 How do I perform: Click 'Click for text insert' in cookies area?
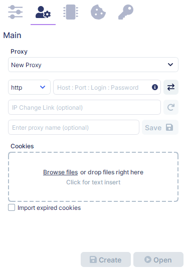coord(93,182)
